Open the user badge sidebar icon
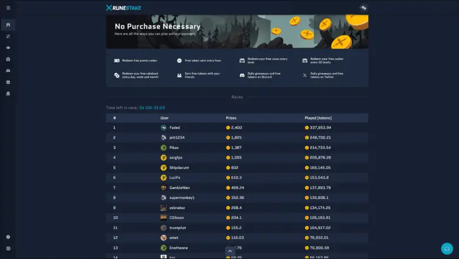This screenshot has height=259, width=459. [8, 94]
